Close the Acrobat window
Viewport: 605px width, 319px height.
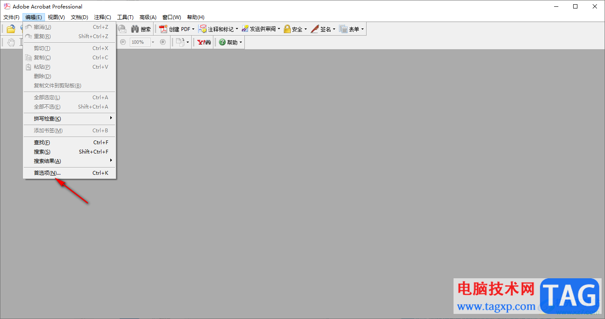tap(595, 6)
